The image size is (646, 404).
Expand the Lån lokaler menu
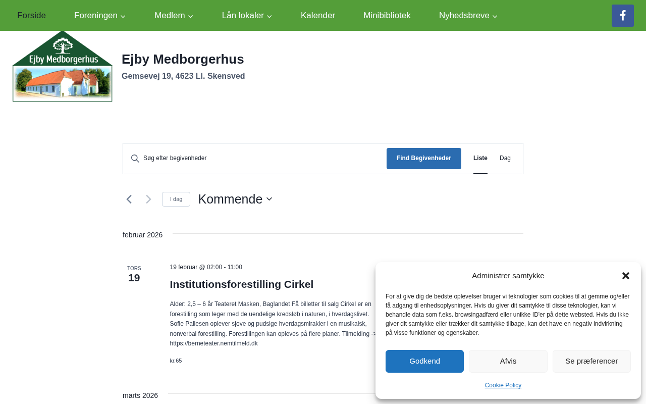(x=247, y=16)
